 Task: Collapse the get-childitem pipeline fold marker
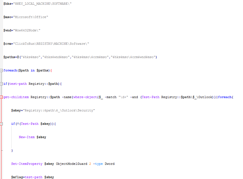coord(1,97)
